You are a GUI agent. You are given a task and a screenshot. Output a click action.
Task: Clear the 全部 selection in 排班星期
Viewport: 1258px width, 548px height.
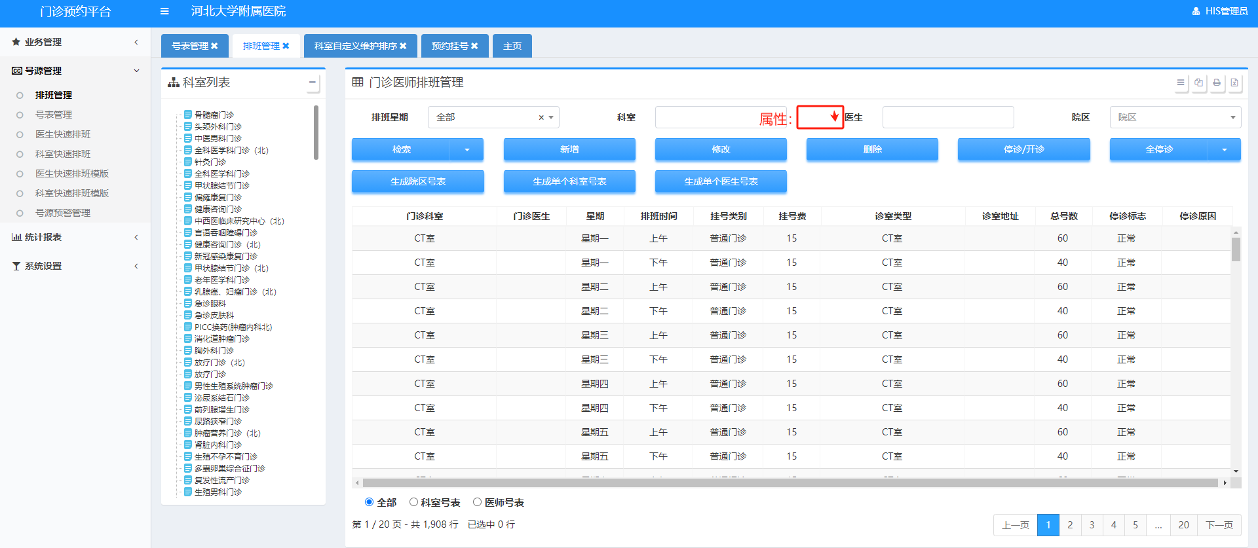coord(541,118)
